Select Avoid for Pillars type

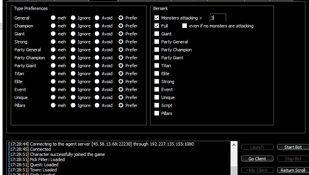[x=98, y=105]
